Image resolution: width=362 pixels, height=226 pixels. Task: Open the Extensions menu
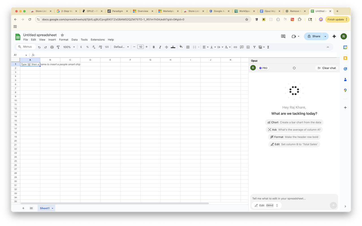pyautogui.click(x=98, y=40)
